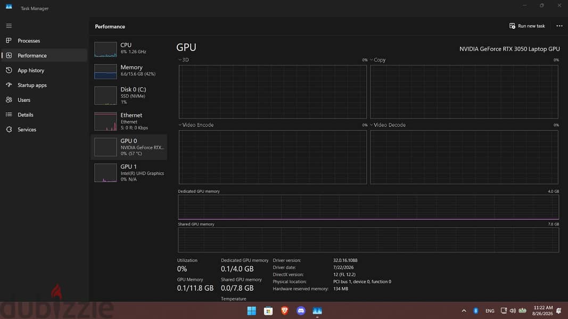Click the Ethernet mini graph thumbnail

coord(105,121)
